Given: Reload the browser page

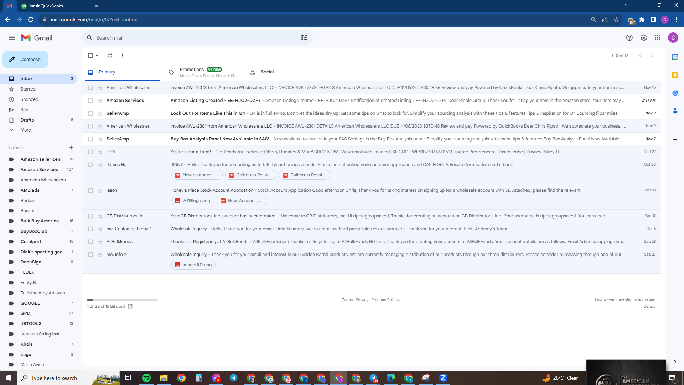Looking at the screenshot, I should [31, 20].
